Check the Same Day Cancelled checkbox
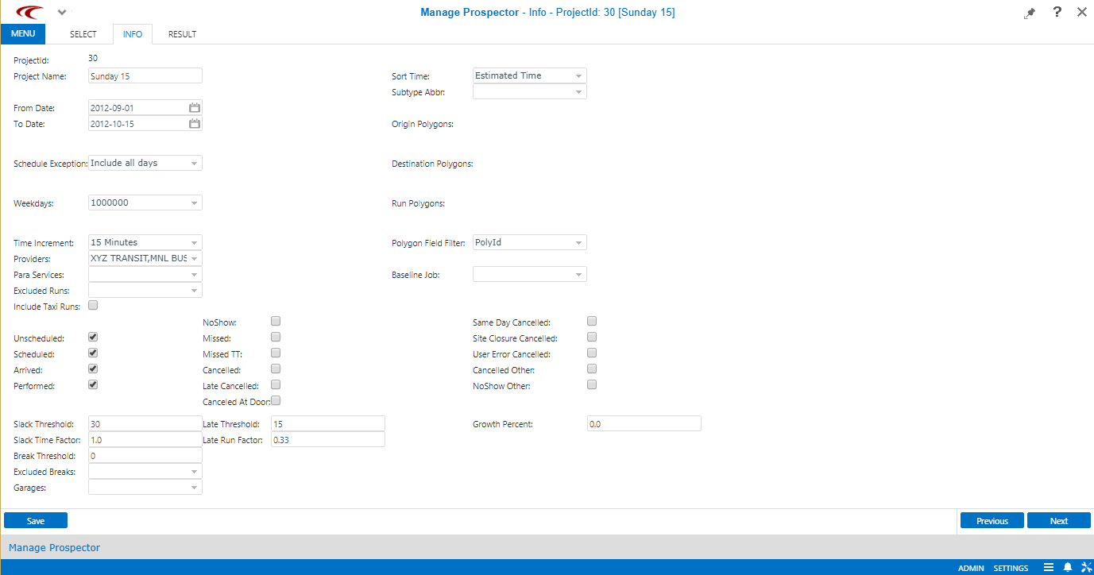Image resolution: width=1094 pixels, height=575 pixels. coord(591,321)
